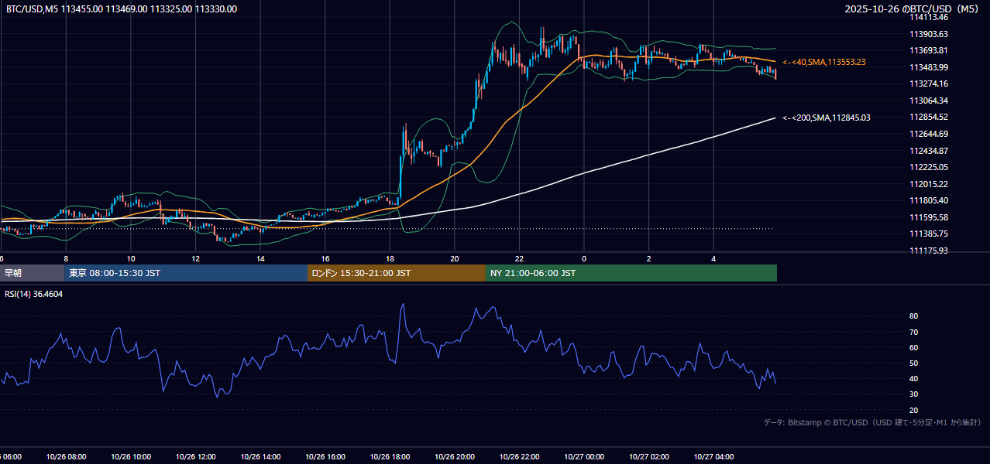Select the 東京 08:00-15:30 JST session bar
Image resolution: width=990 pixels, height=464 pixels.
coord(186,273)
